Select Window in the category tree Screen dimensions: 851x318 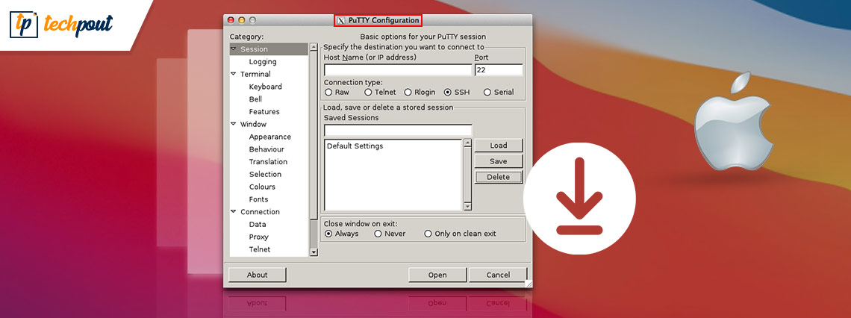click(x=254, y=124)
